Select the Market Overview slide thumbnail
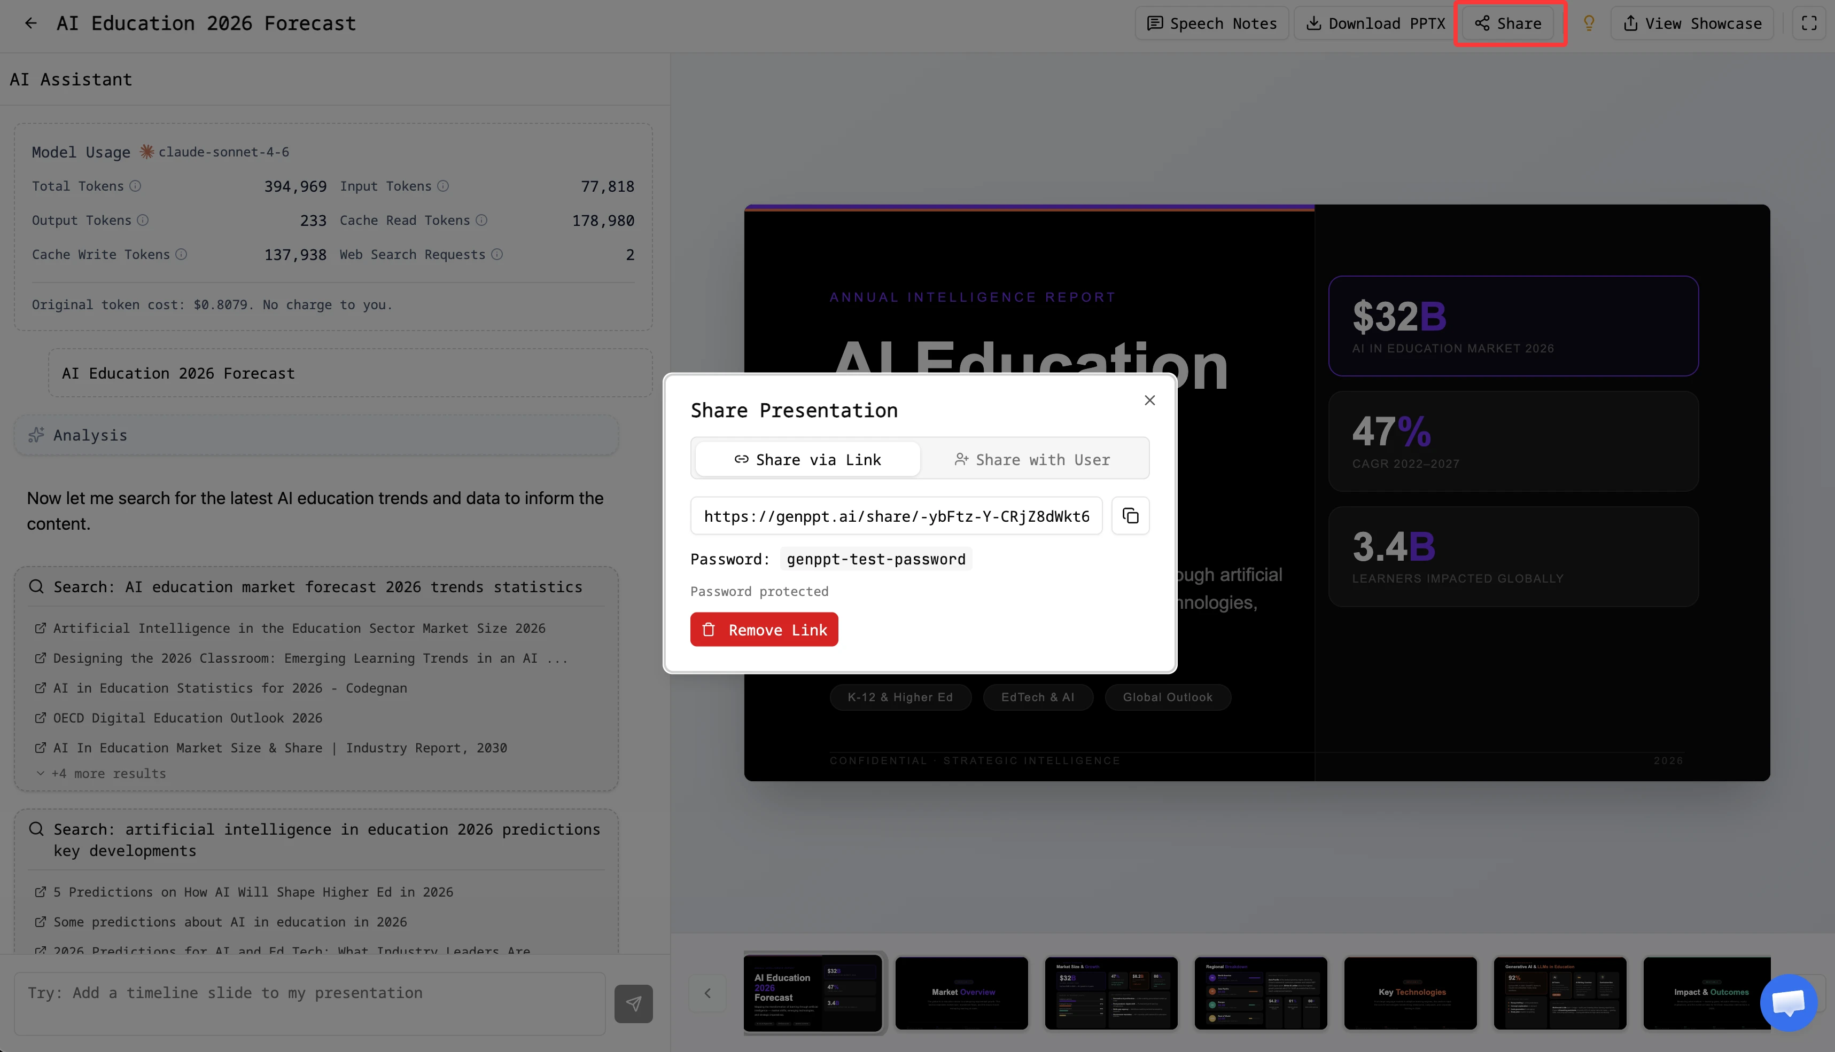This screenshot has width=1835, height=1052. click(x=962, y=993)
